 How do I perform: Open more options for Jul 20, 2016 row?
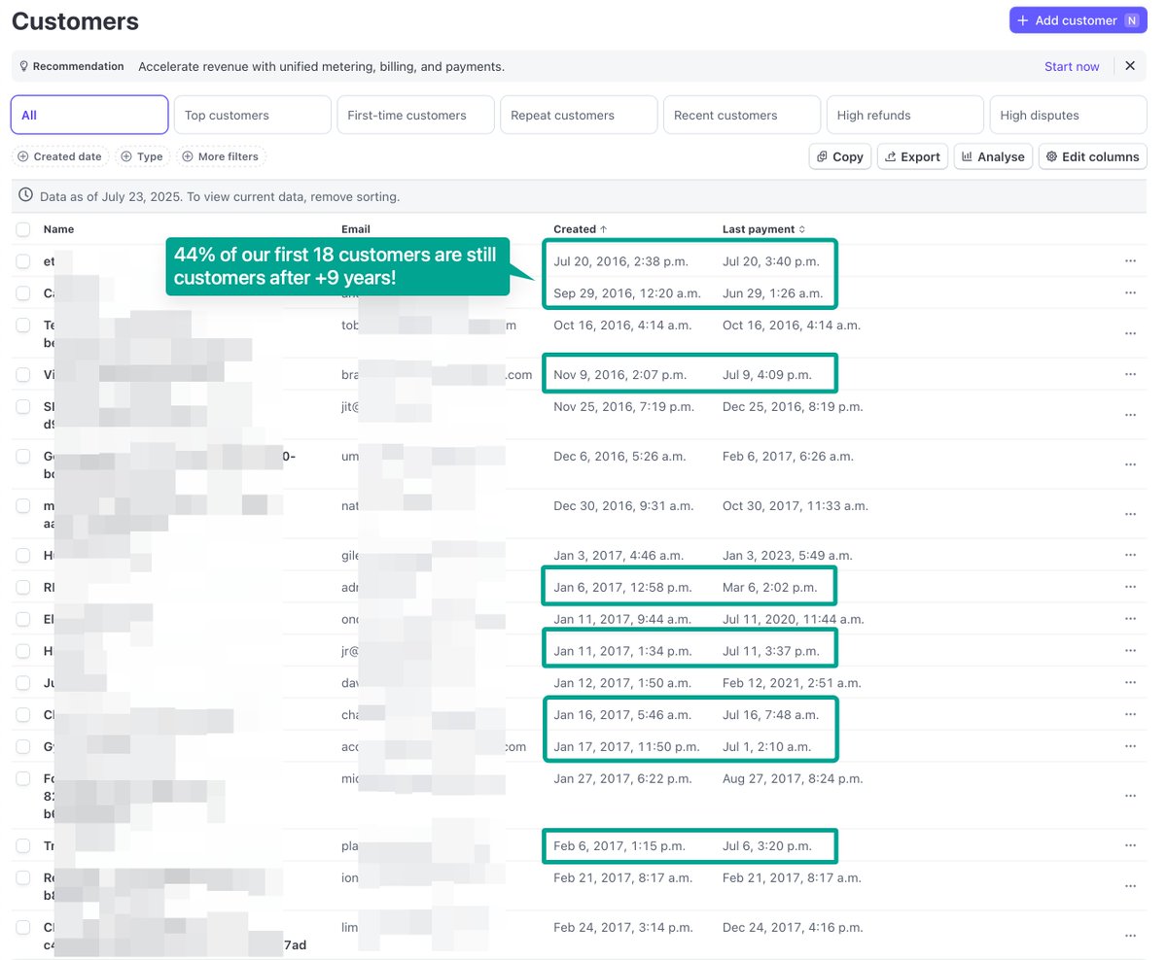(x=1130, y=261)
